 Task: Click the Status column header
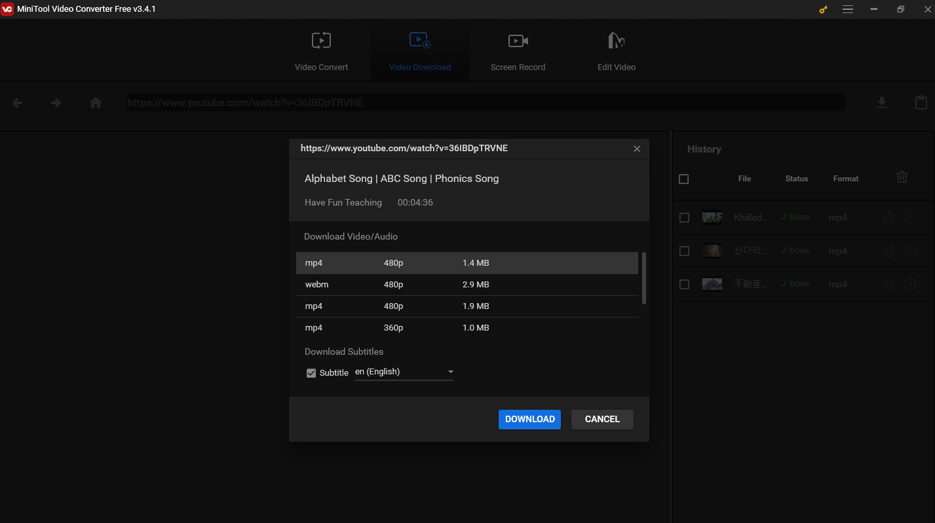pos(797,179)
